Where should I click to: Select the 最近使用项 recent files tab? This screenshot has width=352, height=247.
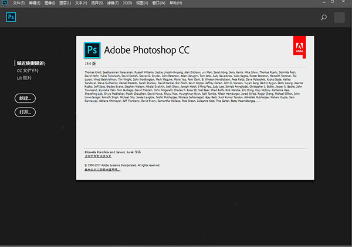tap(30, 63)
